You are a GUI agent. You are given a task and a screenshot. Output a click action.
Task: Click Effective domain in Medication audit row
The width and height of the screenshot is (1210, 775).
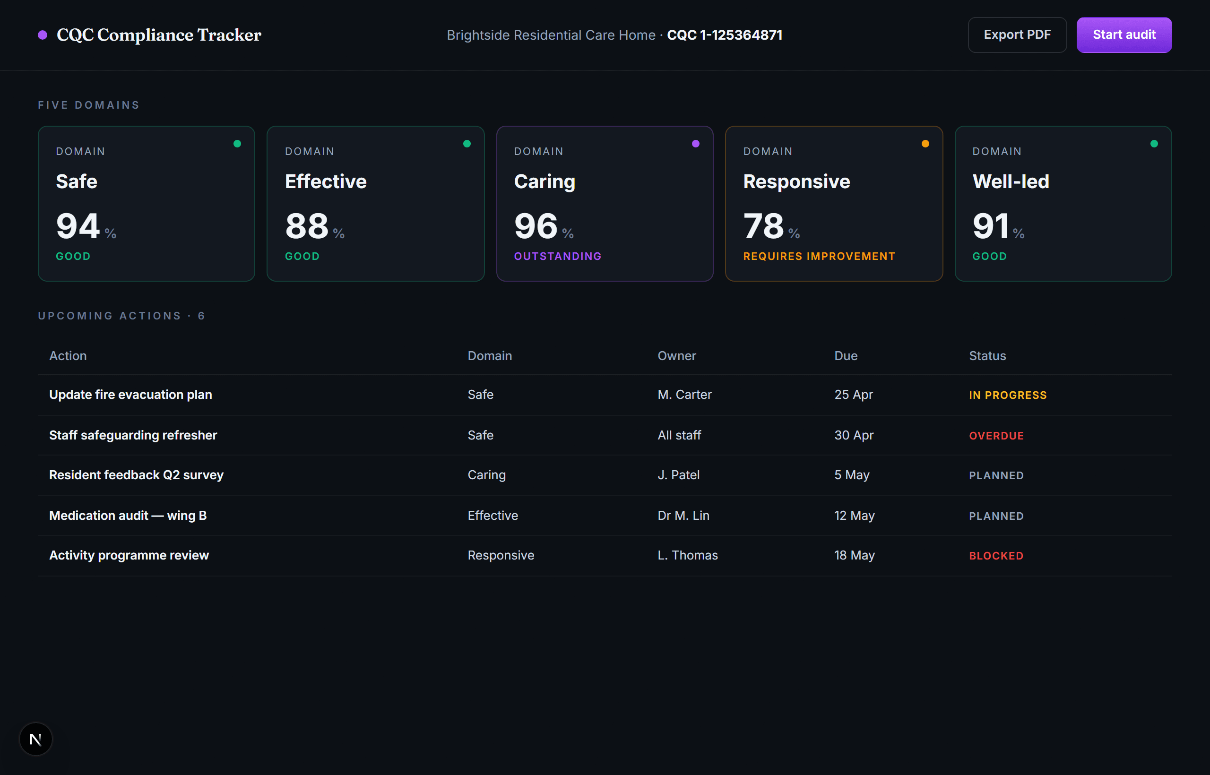click(x=493, y=515)
